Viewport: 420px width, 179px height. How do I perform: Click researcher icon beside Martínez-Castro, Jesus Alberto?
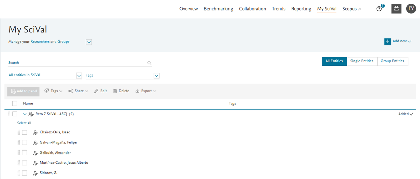[x=35, y=163]
